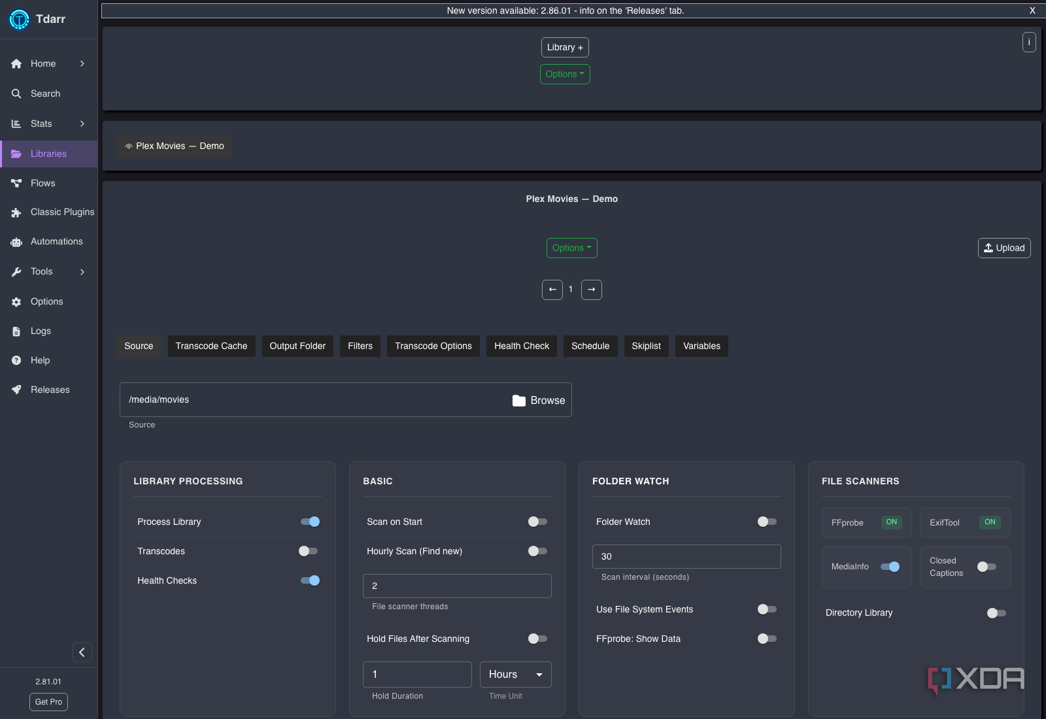Click the Library + button
Screen dimensions: 1046x719
565,47
